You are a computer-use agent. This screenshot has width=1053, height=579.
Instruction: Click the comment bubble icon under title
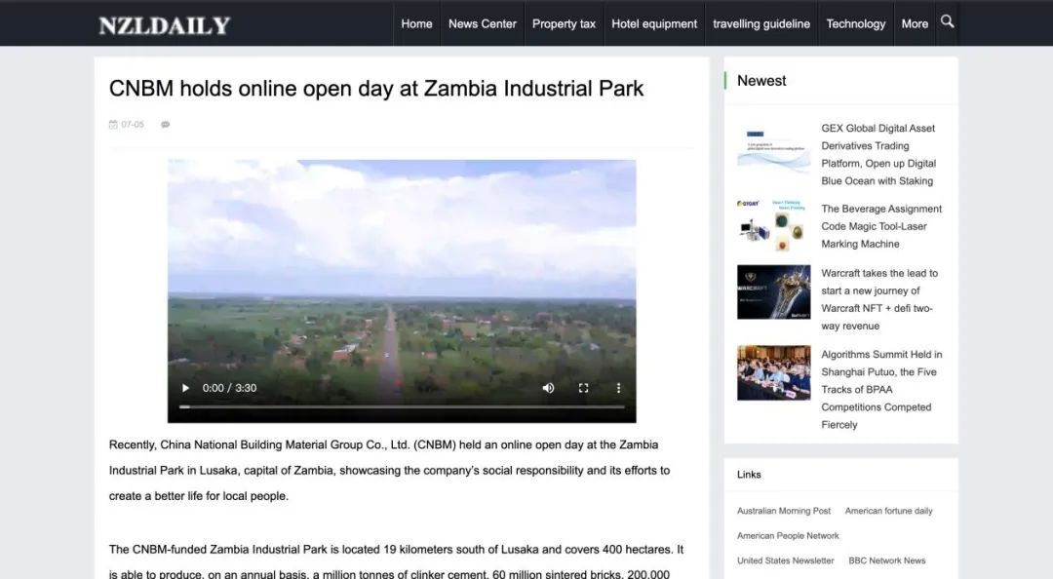coord(165,125)
